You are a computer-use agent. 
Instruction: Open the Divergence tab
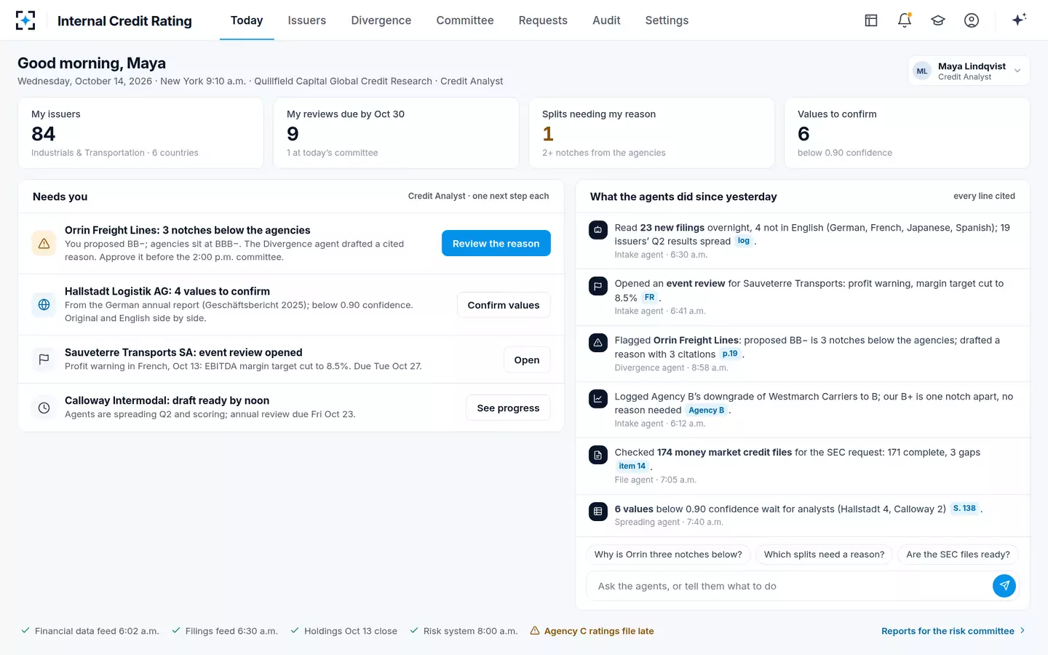pos(381,20)
